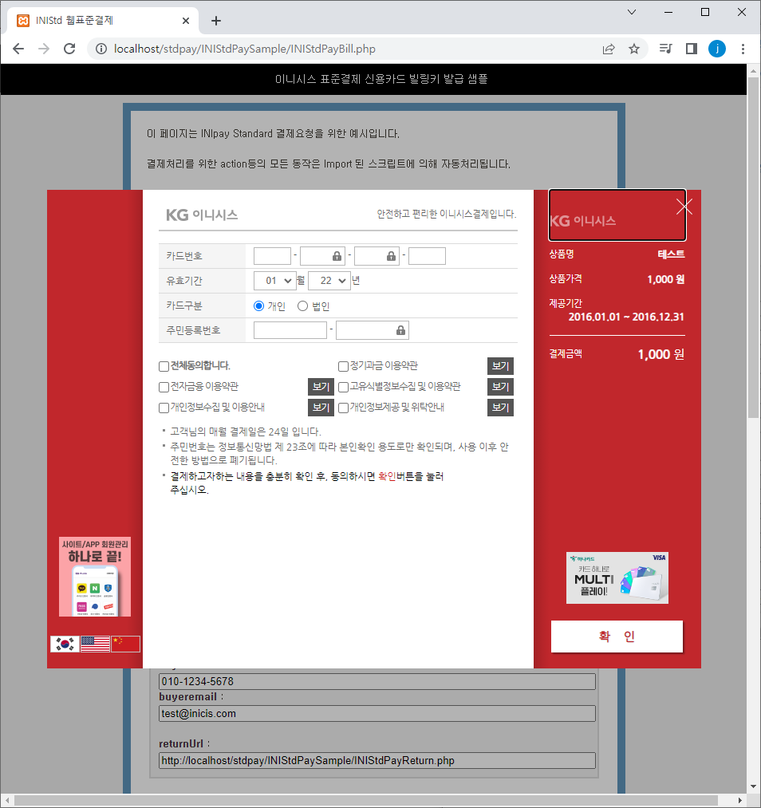Click the buyeremail field test@inicis.com
Screen dimensions: 761x808
(377, 714)
